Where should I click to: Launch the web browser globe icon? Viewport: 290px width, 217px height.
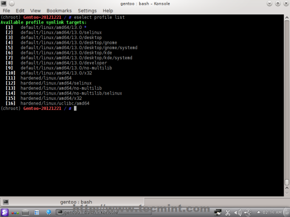[49, 212]
